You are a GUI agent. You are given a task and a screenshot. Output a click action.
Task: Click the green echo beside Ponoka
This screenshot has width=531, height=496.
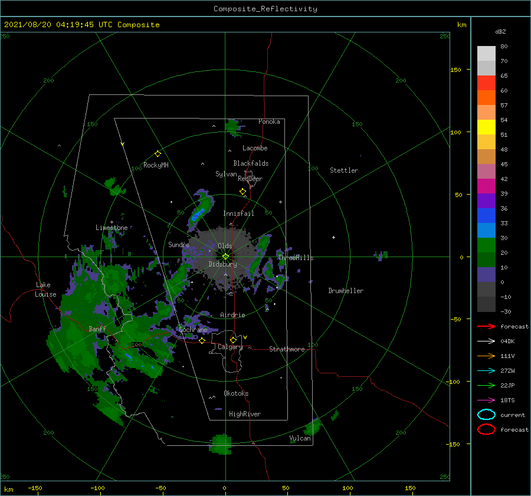click(x=234, y=127)
